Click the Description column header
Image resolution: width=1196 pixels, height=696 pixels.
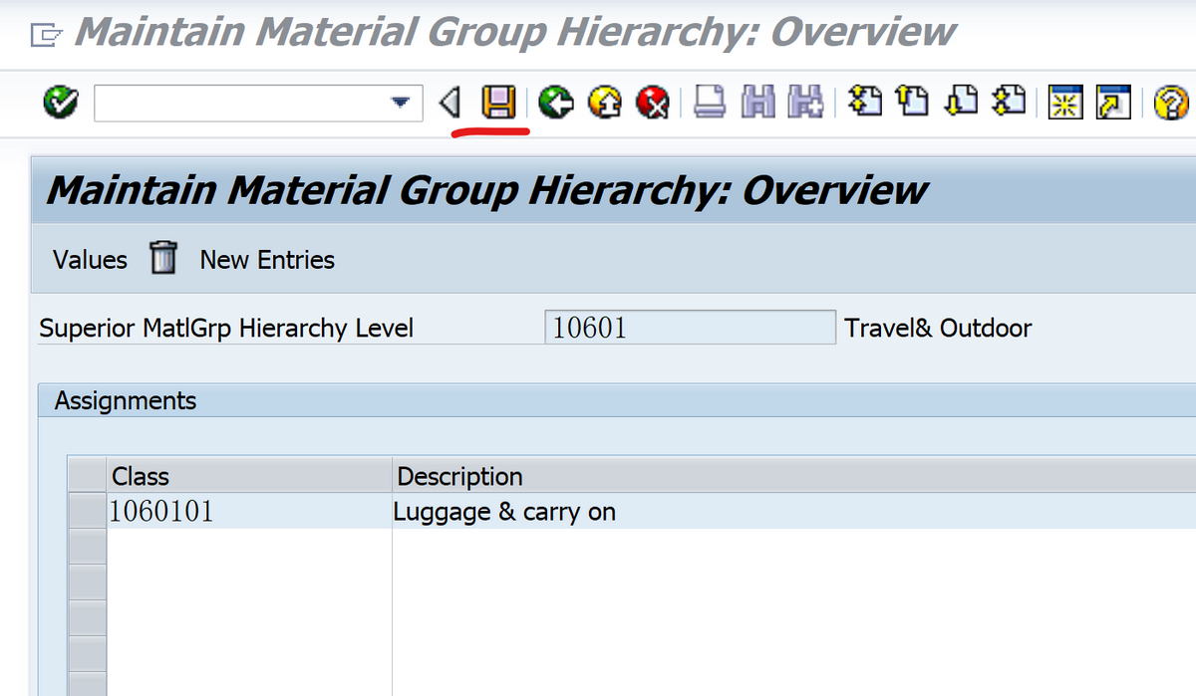[794, 476]
